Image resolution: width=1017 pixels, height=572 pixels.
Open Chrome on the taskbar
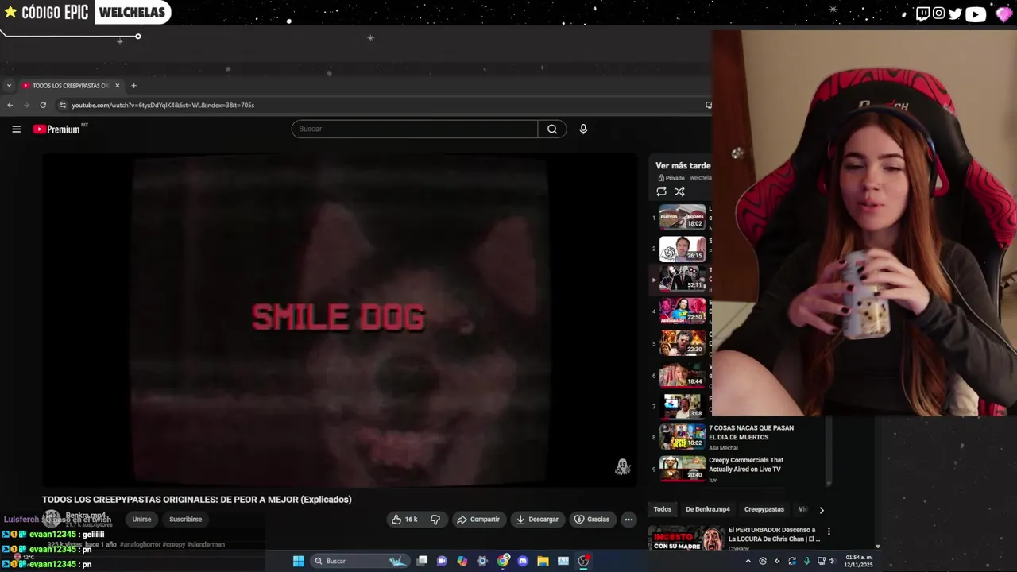[503, 561]
